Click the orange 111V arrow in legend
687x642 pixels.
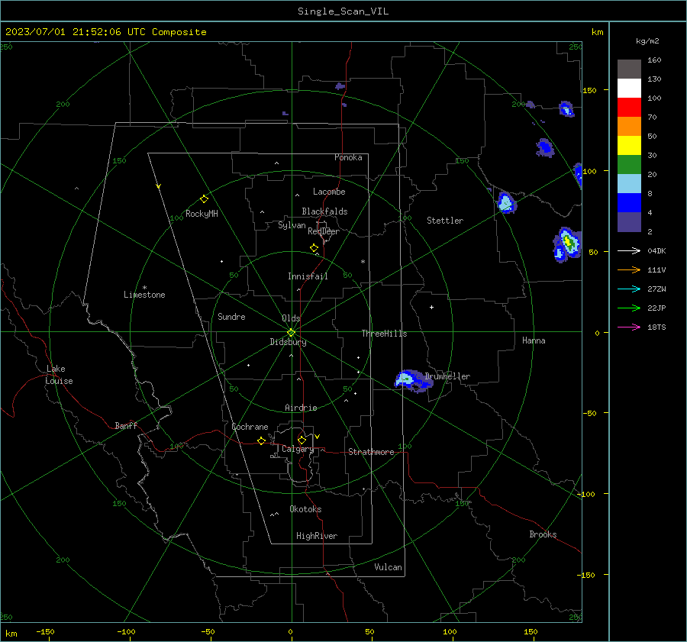pos(629,270)
